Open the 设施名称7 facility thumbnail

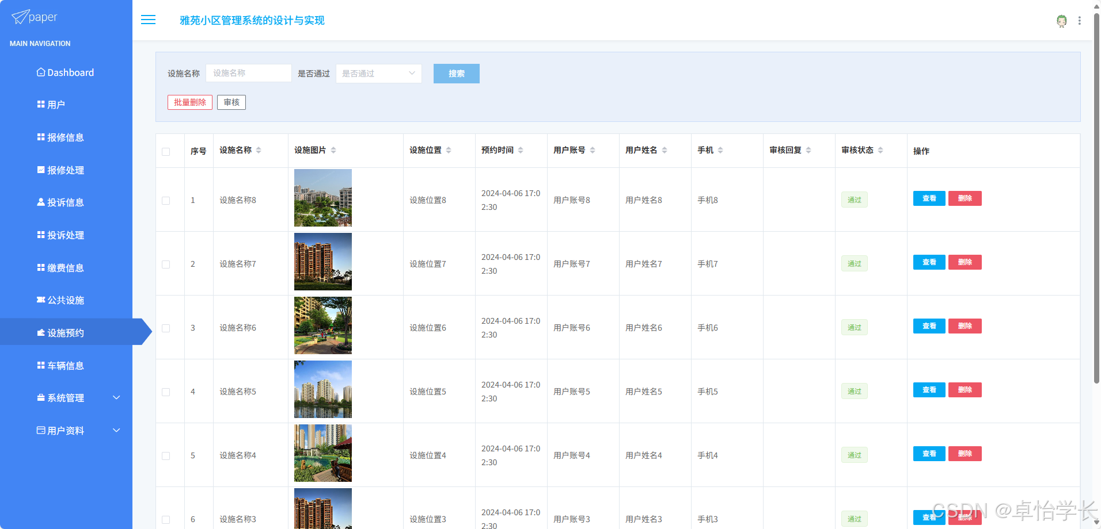[323, 262]
